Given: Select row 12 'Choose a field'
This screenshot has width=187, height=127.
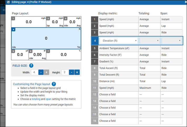Looking at the screenshot, I should [x=118, y=94].
